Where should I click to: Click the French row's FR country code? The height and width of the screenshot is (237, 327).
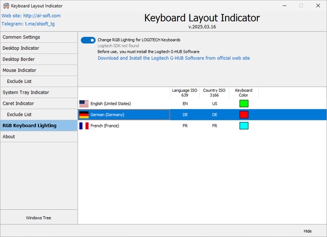[215, 126]
